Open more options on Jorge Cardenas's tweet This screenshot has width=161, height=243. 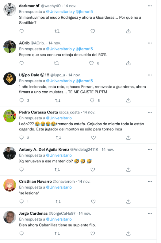click(150, 213)
